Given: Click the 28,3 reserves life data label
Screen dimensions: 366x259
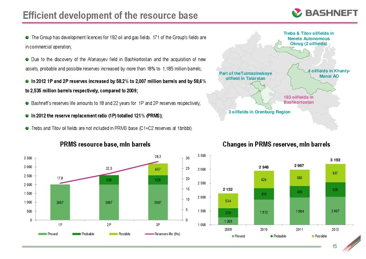Looking at the screenshot, I should (x=158, y=156).
